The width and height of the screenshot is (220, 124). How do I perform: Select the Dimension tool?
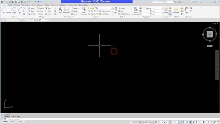[x=66, y=10]
